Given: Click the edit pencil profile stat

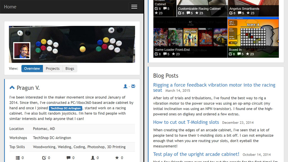Looking at the screenshot, I should pyautogui.click(x=44, y=158).
